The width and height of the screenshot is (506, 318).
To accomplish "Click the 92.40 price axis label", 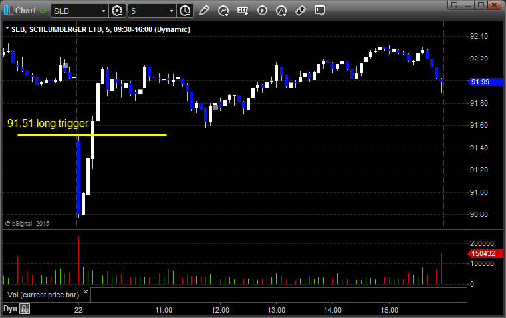I will [x=479, y=36].
